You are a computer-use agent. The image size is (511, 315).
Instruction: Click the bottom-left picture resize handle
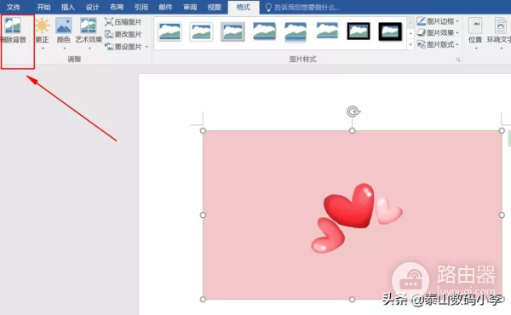(203, 299)
